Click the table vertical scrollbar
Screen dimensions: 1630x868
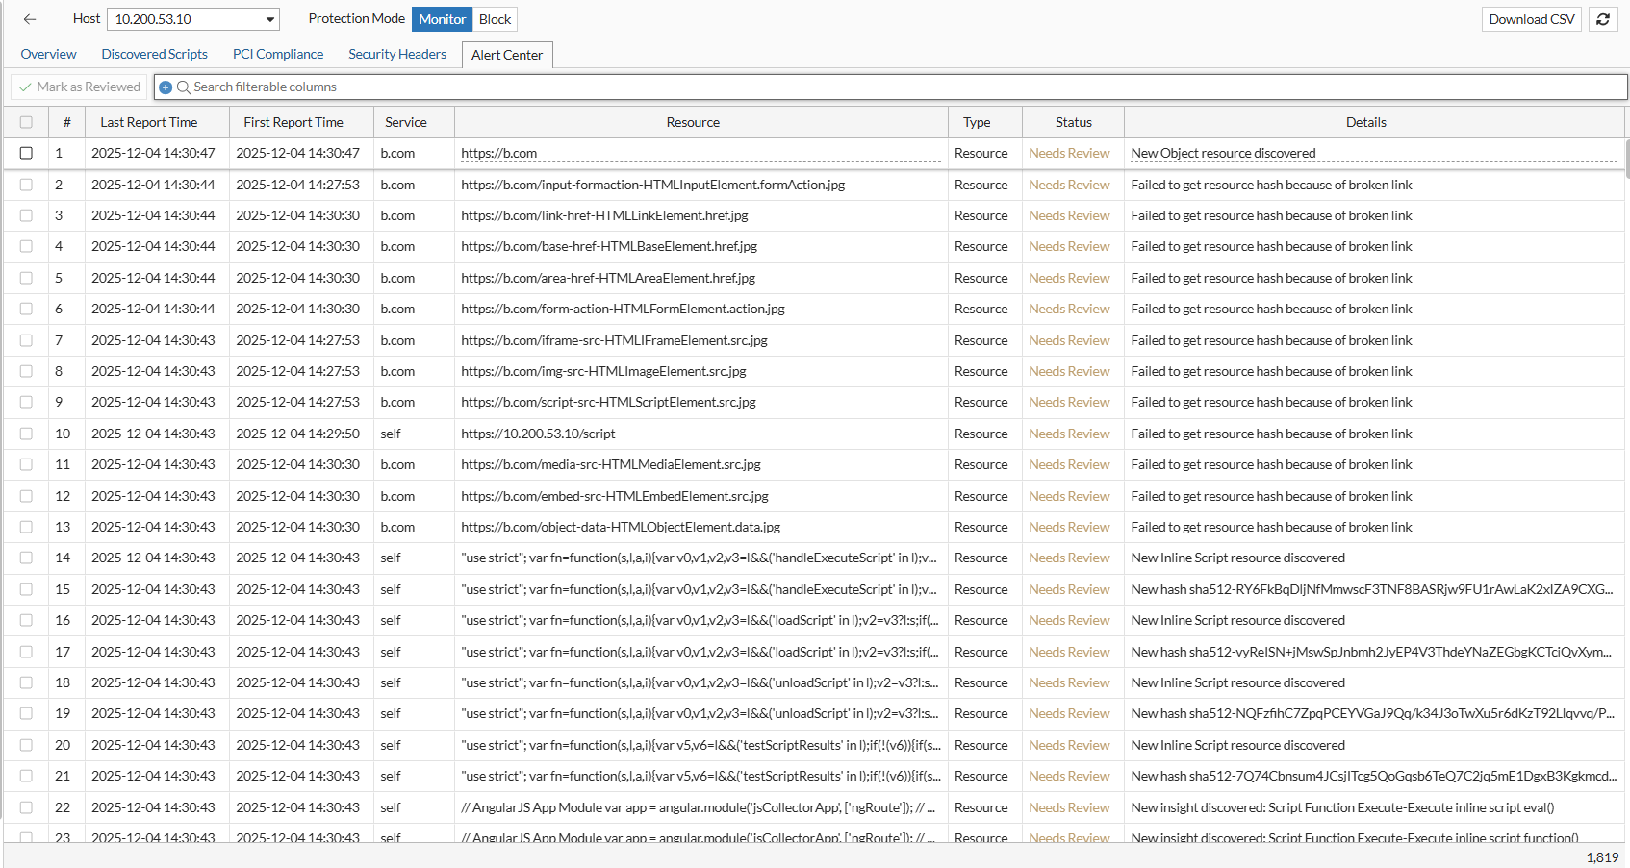pyautogui.click(x=1626, y=160)
